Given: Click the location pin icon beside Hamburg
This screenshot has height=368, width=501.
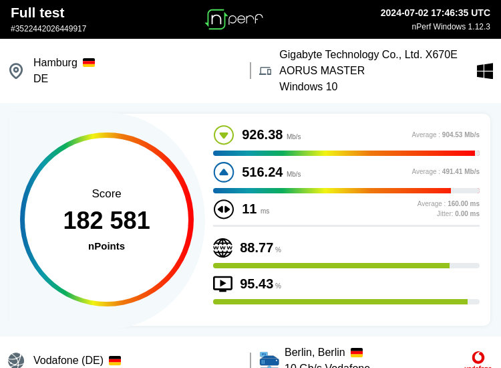Looking at the screenshot, I should pos(16,71).
